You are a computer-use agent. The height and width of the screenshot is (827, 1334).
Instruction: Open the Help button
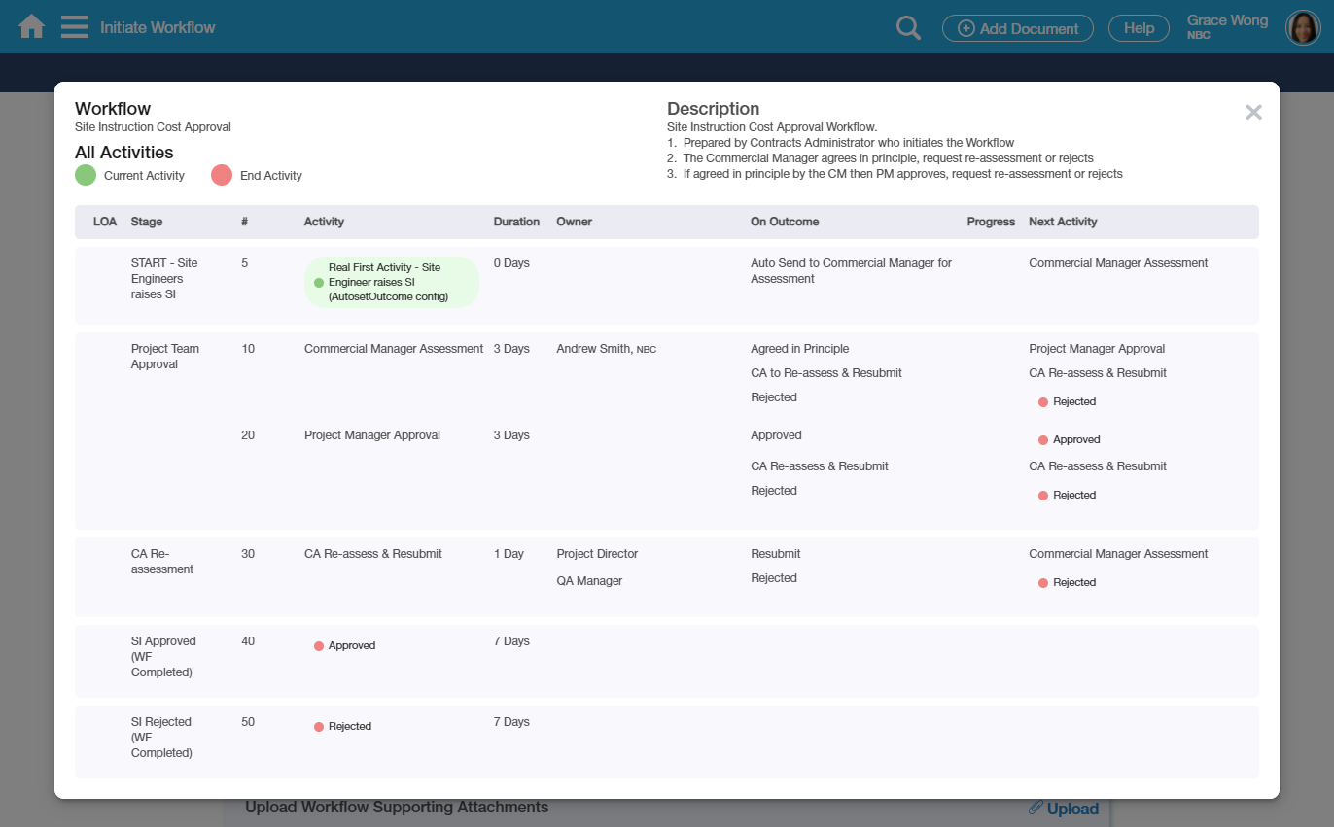click(1139, 28)
